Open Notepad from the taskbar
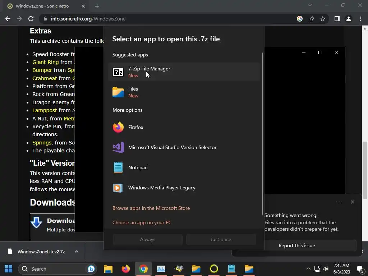Image resolution: width=368 pixels, height=276 pixels. click(x=231, y=269)
